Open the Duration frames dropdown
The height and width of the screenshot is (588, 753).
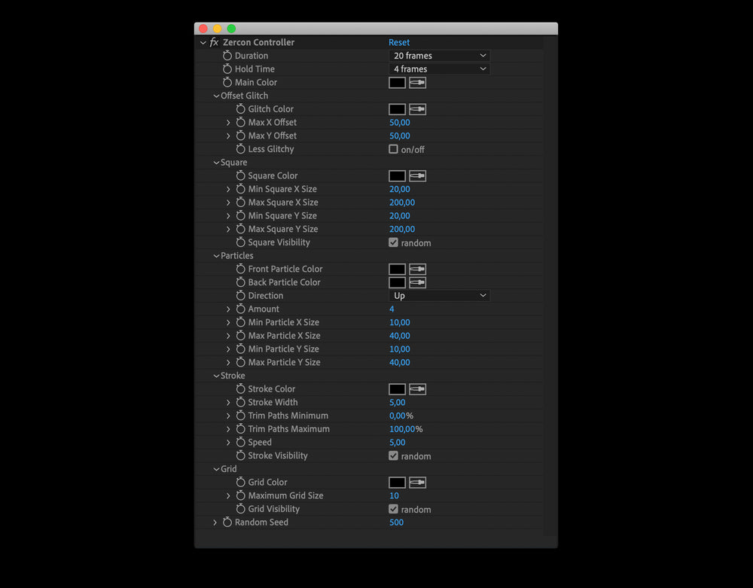point(440,56)
